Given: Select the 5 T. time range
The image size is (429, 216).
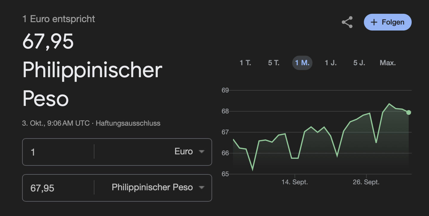Looking at the screenshot, I should (274, 63).
